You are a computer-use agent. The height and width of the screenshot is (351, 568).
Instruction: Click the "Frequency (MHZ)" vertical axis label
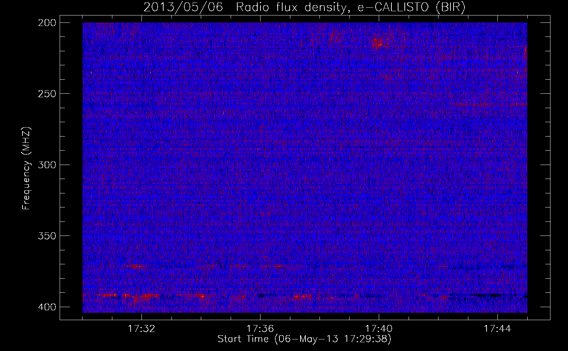click(26, 168)
